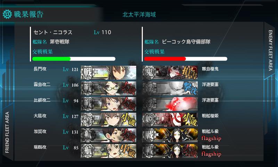Image resolution: width=278 pixels, height=167 pixels.
Task: Select the 霧島改二 ship banner
Action: click(108, 88)
